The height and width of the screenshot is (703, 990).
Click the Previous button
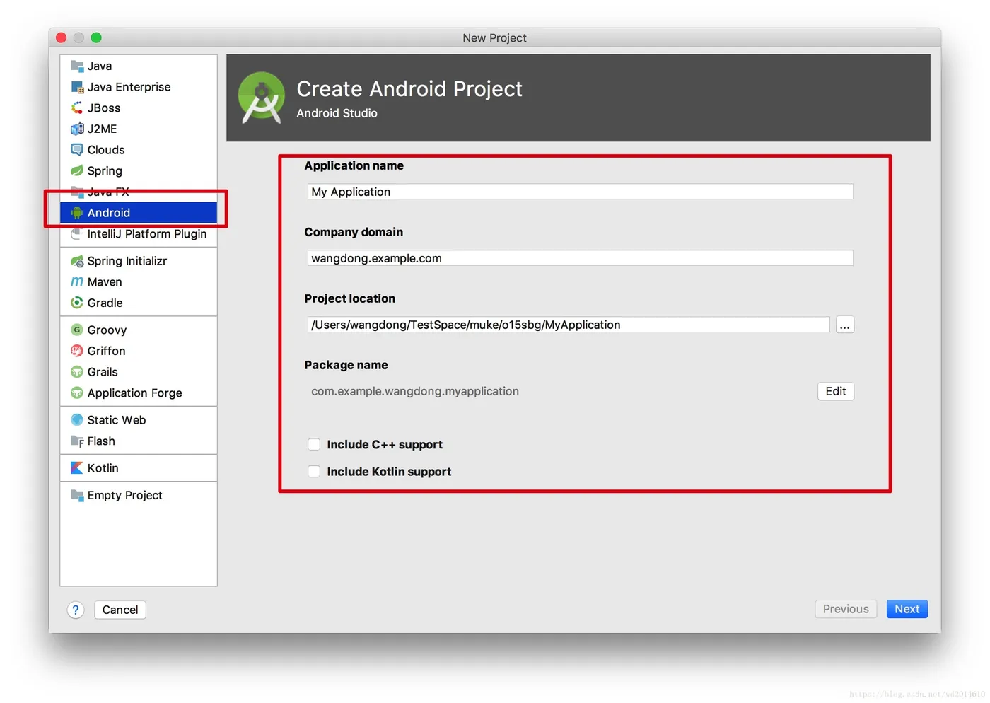coord(846,609)
